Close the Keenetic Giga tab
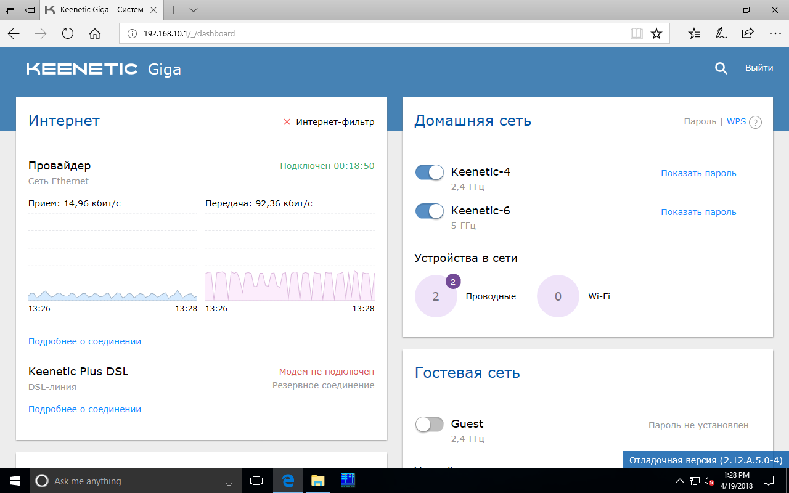 point(153,10)
